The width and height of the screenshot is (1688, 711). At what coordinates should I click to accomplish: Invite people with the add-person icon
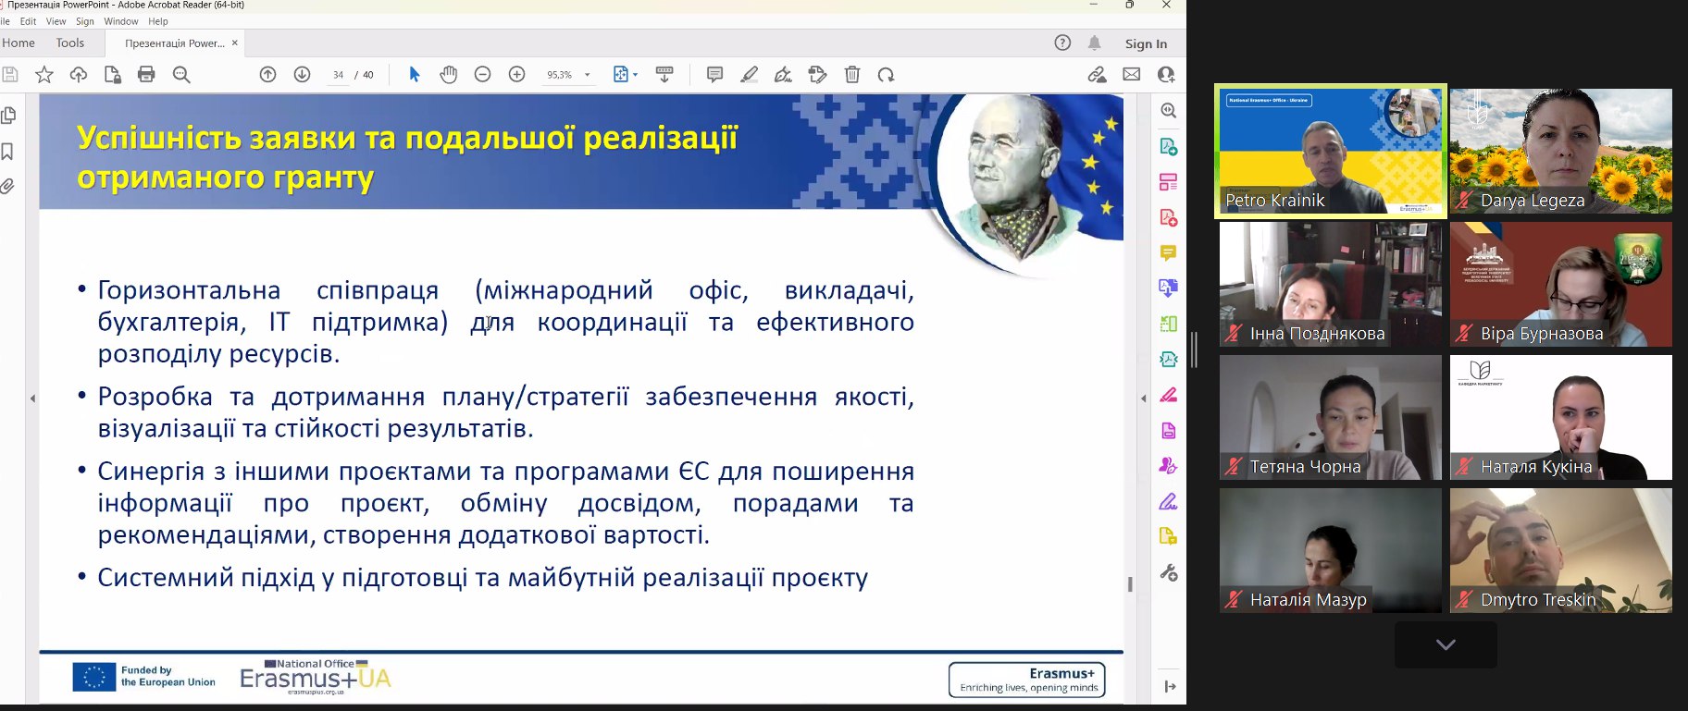[1166, 75]
